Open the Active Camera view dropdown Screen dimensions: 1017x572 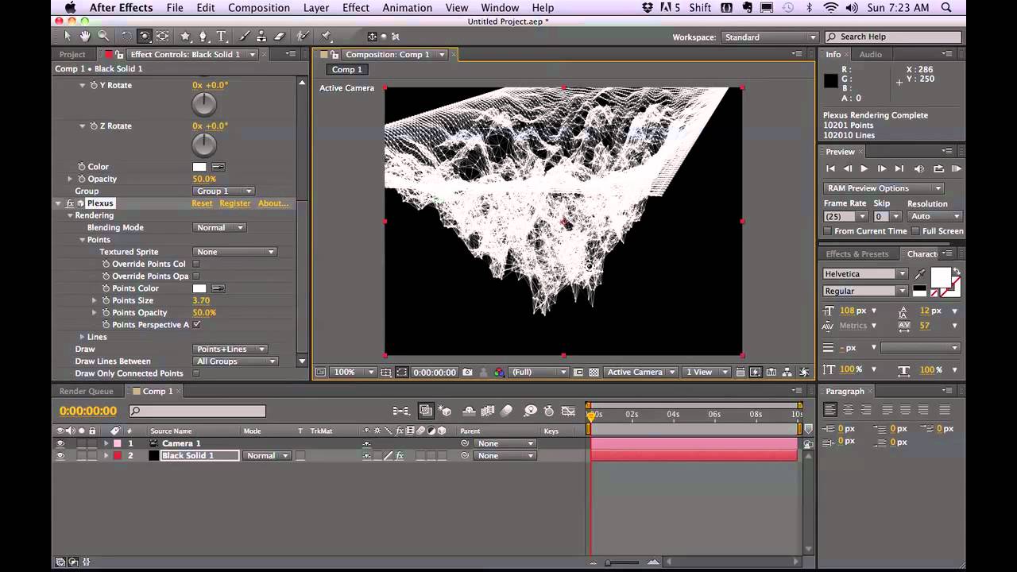[x=640, y=372]
